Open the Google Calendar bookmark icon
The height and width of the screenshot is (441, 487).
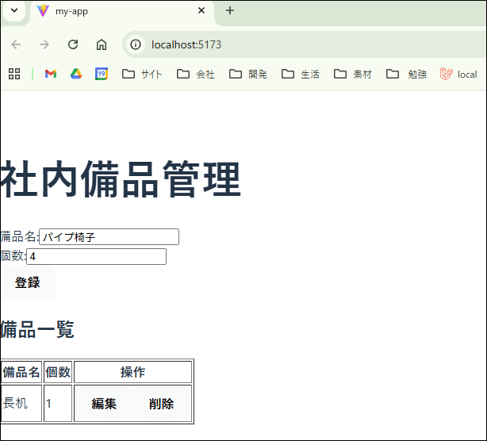click(x=102, y=74)
